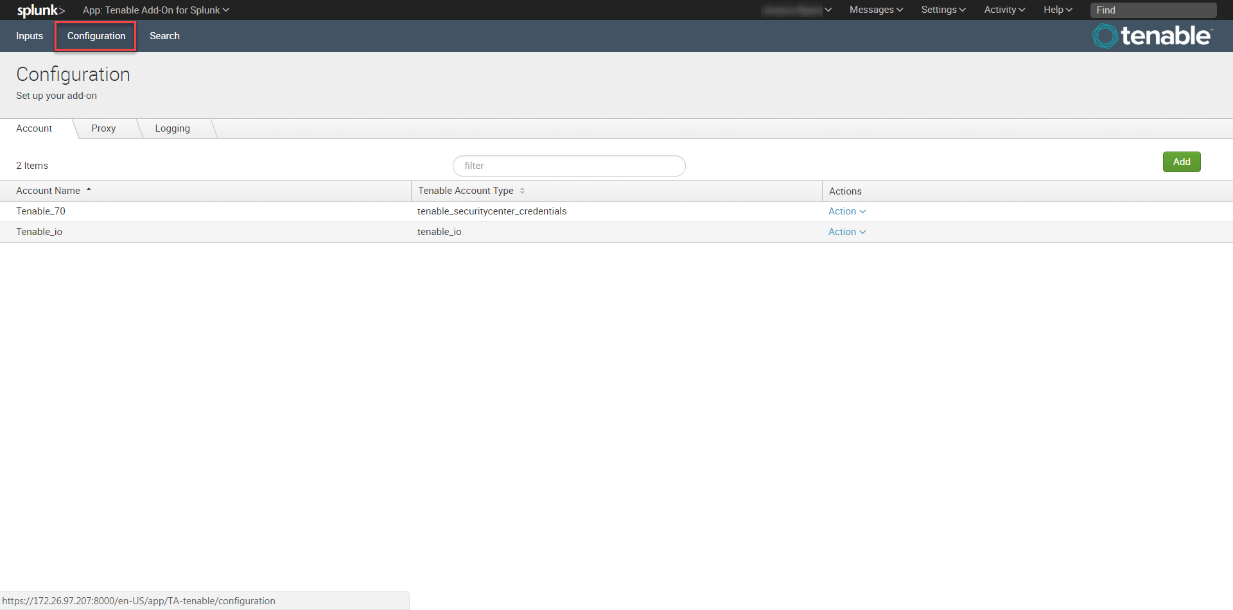Viewport: 1233px width, 610px height.
Task: Select the Account tab
Action: tap(33, 128)
